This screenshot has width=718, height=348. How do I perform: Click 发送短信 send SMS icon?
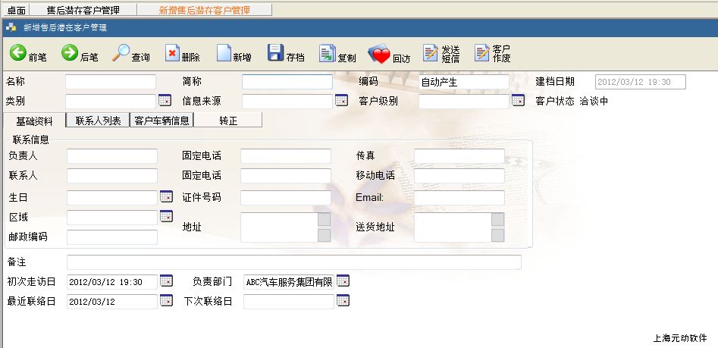point(431,53)
